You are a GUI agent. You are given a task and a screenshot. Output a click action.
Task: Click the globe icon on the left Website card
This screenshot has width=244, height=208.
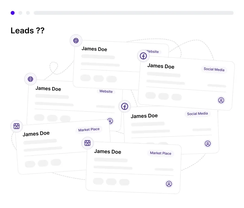[x=30, y=79]
